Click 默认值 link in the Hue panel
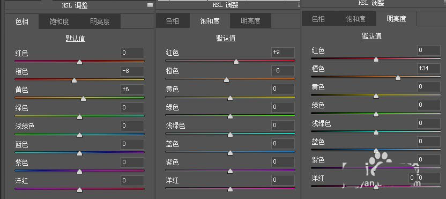The width and height of the screenshot is (446, 199). (76, 39)
